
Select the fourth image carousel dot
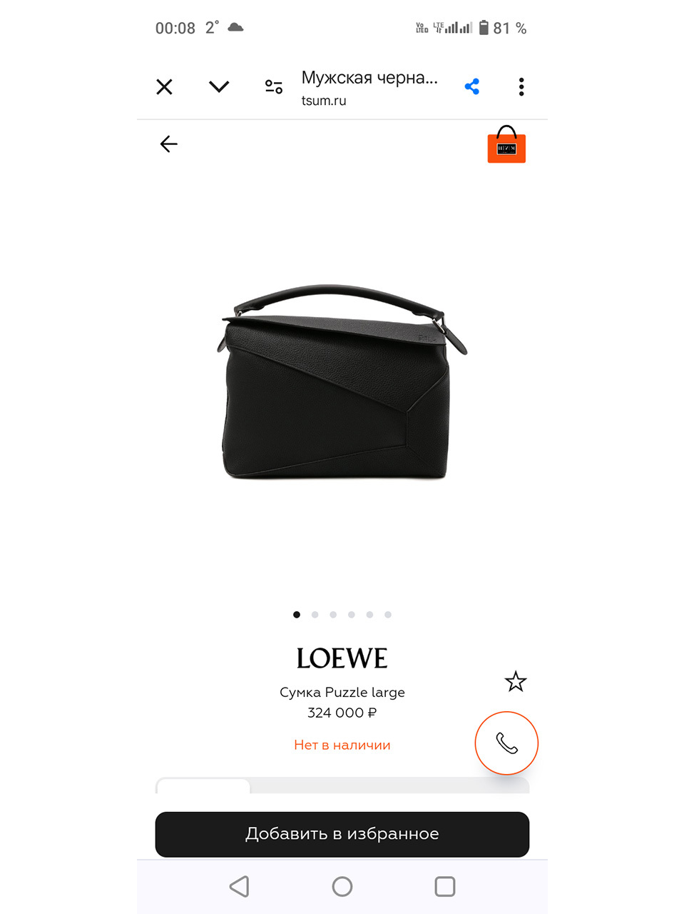pos(351,614)
